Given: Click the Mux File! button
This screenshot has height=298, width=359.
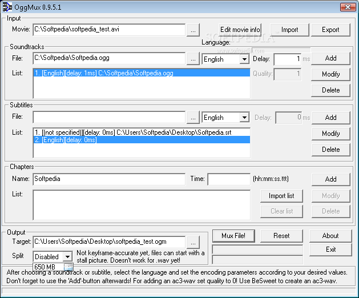Looking at the screenshot, I should (x=233, y=236).
